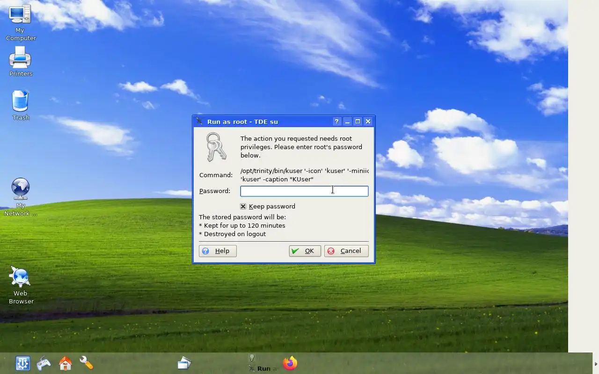Open the wrench settings icon in taskbar
Image resolution: width=599 pixels, height=374 pixels.
pos(87,363)
